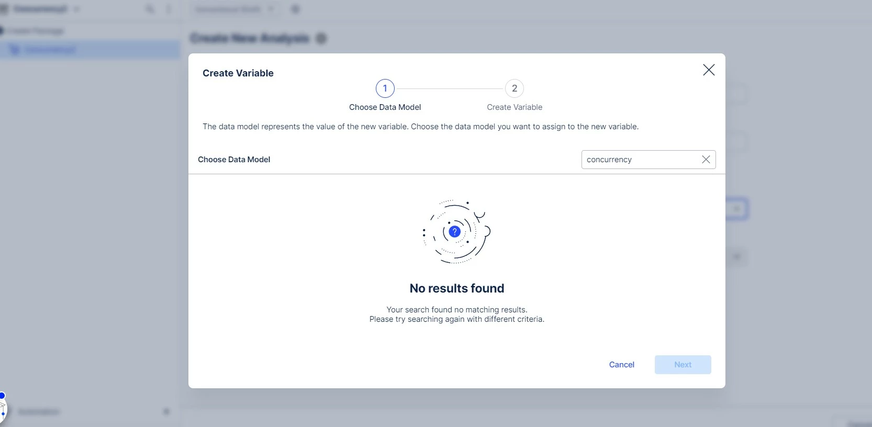Open the lower blurred dropdown arrow at right
This screenshot has width=872, height=427.
[x=737, y=256]
